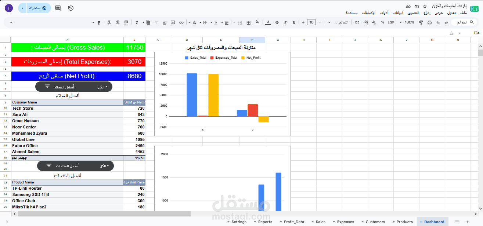
Task: Open the version history icon
Action: (x=71, y=8)
